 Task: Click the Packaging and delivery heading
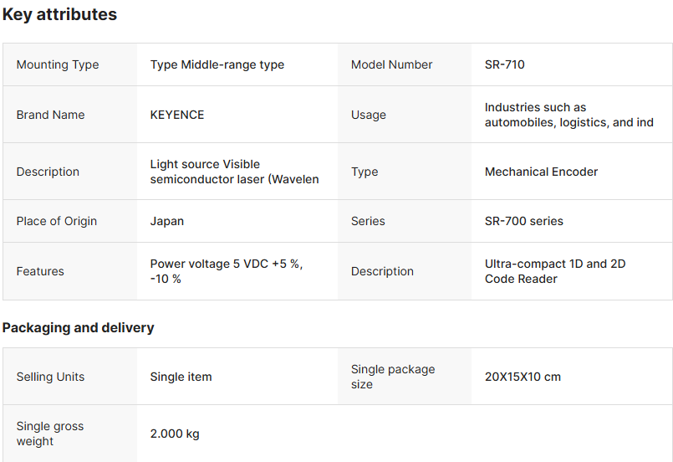point(78,327)
